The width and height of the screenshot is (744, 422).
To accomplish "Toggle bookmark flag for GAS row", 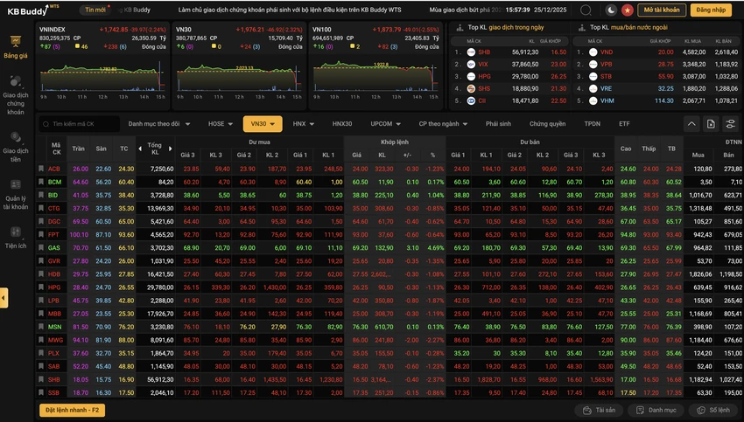I will click(41, 248).
